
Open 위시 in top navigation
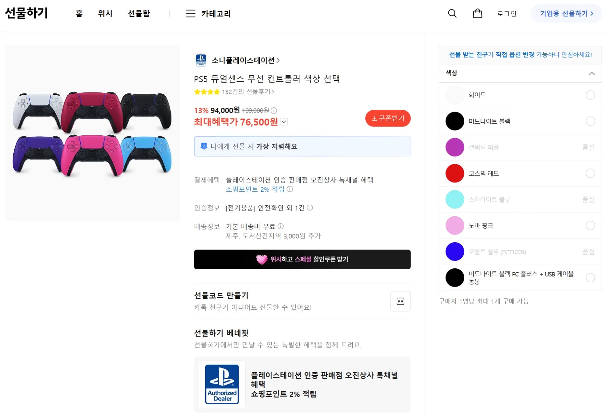[x=105, y=13]
